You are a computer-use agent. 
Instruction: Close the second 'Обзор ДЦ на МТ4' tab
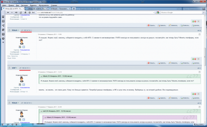tap(46, 9)
